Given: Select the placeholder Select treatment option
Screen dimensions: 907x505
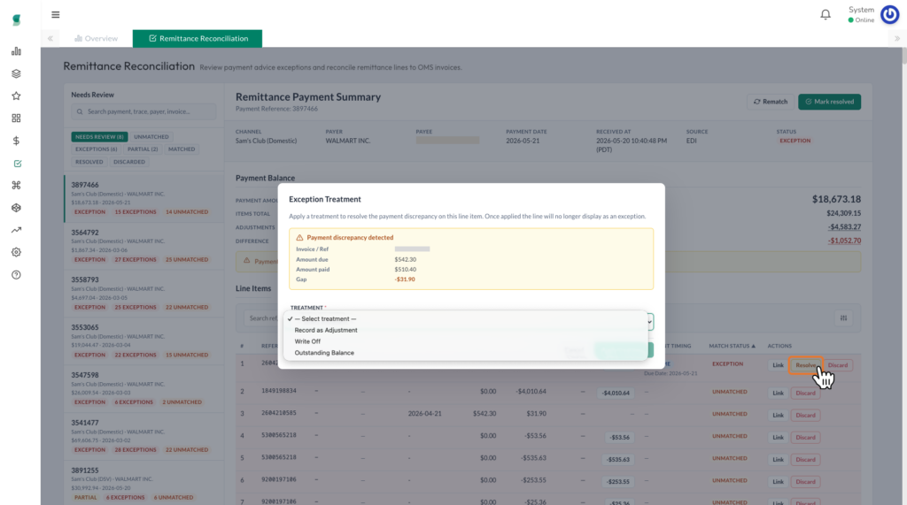Looking at the screenshot, I should click(325, 319).
